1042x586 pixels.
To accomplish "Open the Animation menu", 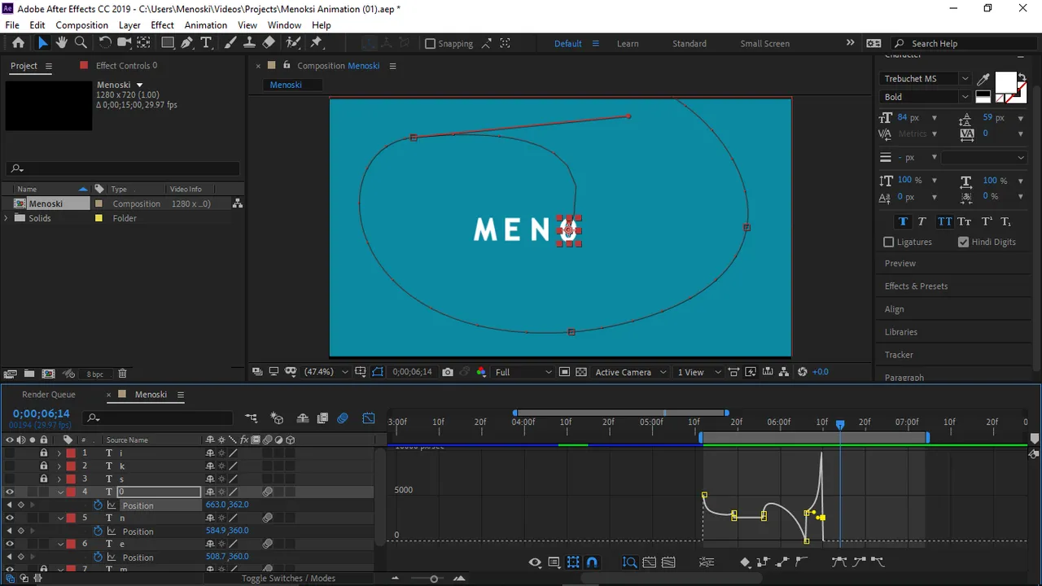I will pyautogui.click(x=206, y=25).
